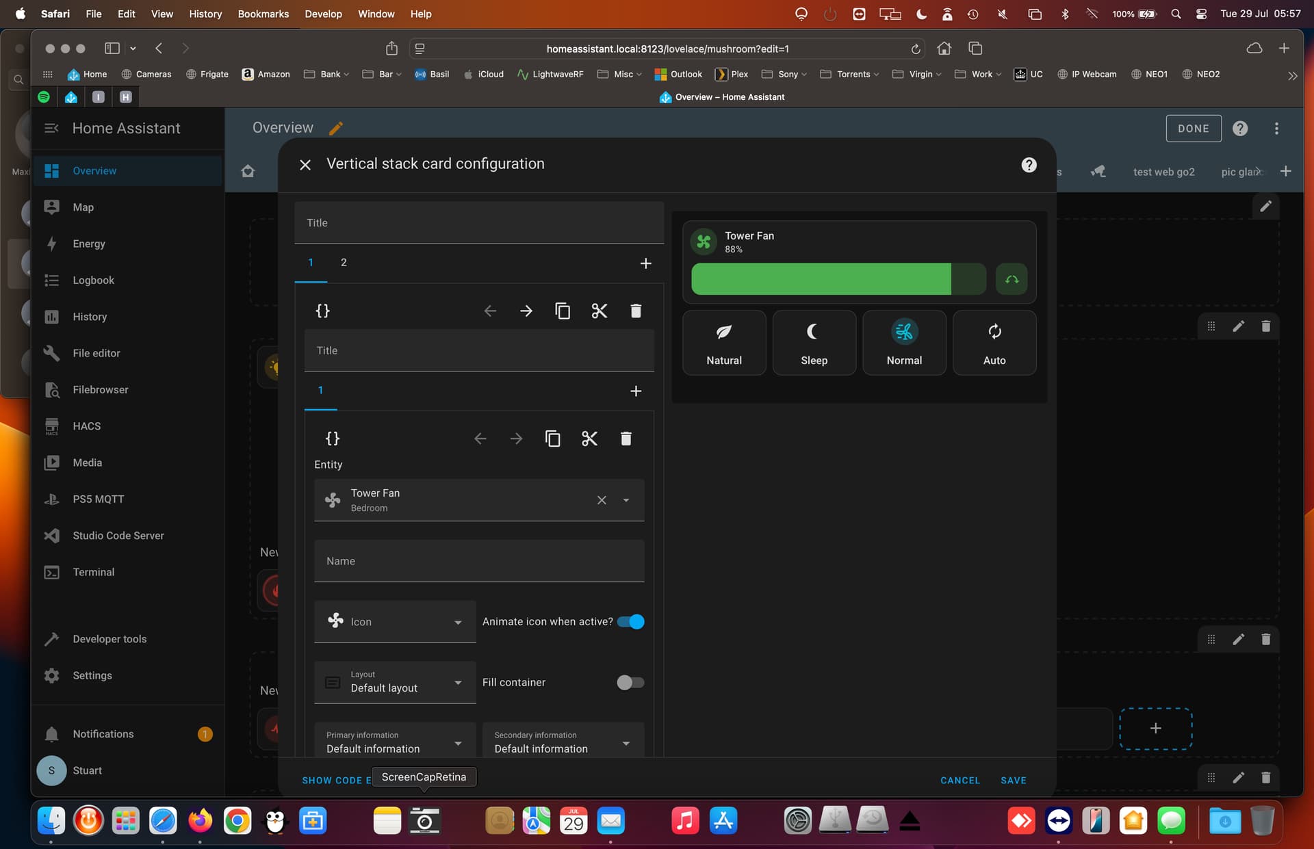This screenshot has width=1314, height=849.
Task: Open Control Center in menu bar
Action: coord(1200,14)
